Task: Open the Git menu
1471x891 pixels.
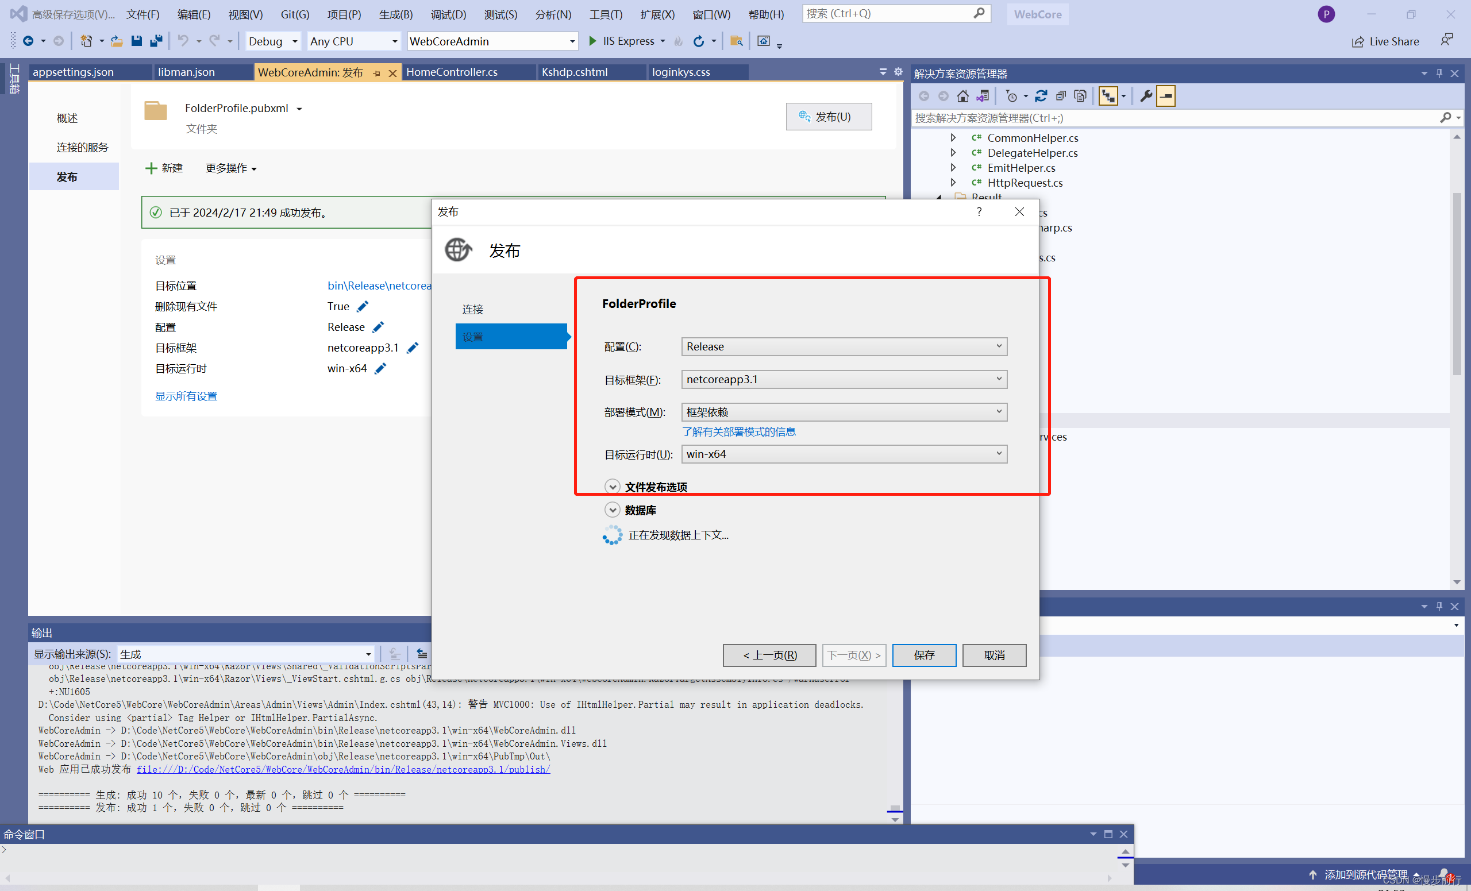Action: 294,14
